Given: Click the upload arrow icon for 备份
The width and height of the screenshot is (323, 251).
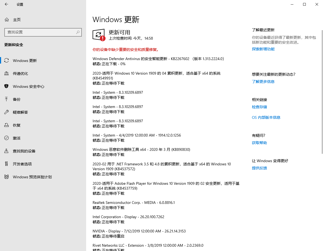Looking at the screenshot, I should 7,99.
